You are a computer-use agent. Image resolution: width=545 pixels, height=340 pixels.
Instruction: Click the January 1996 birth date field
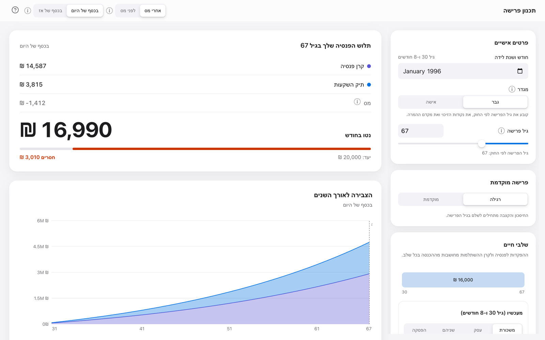463,71
